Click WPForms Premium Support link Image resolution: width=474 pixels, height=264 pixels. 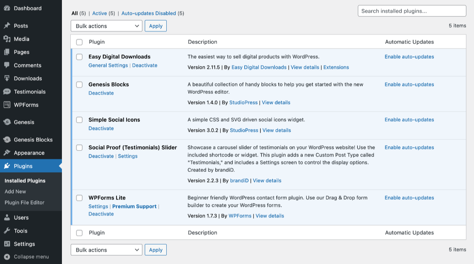coord(135,206)
